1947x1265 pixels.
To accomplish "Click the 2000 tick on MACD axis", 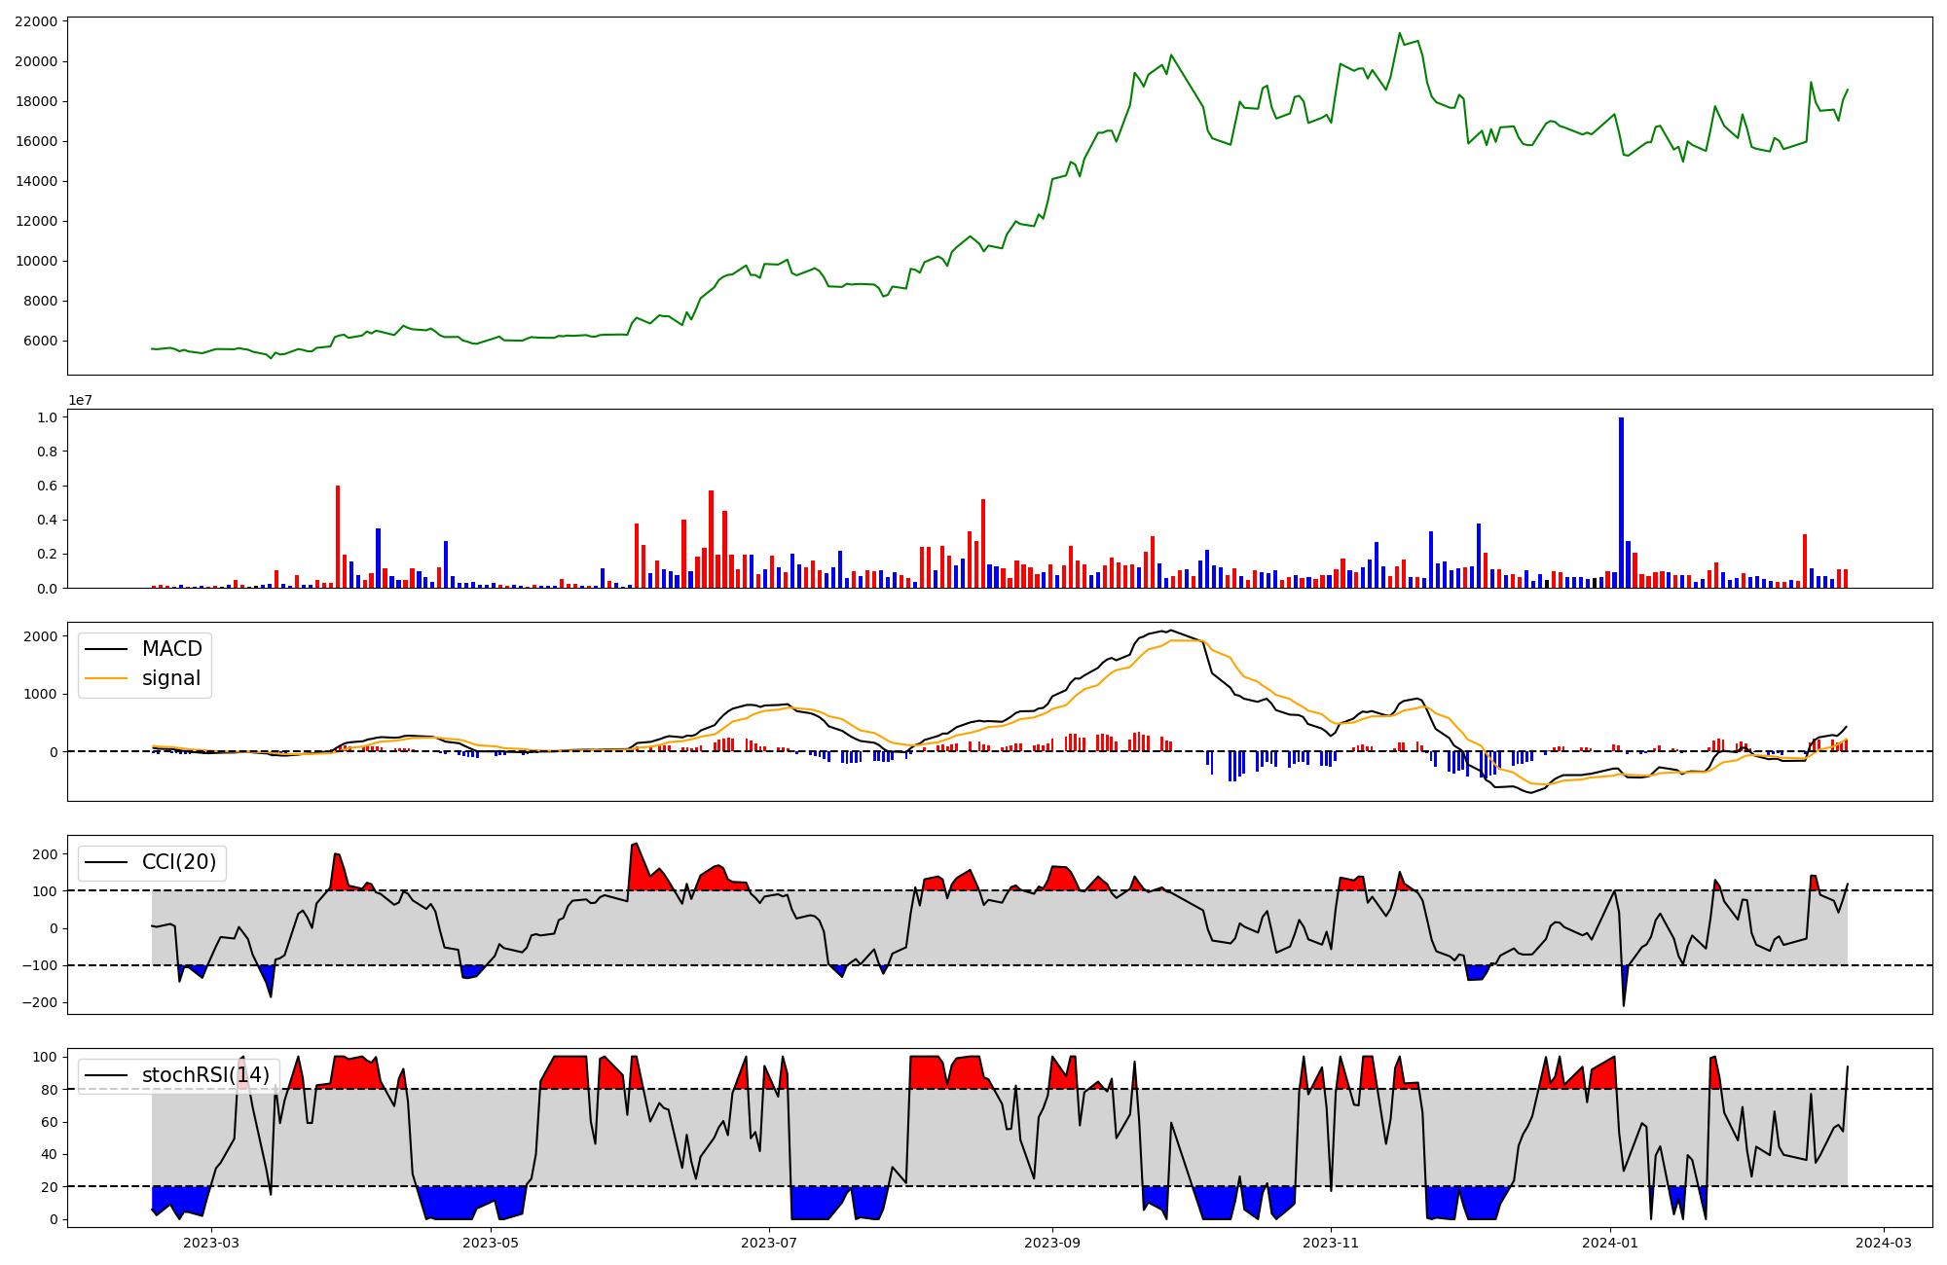I will pos(41,636).
